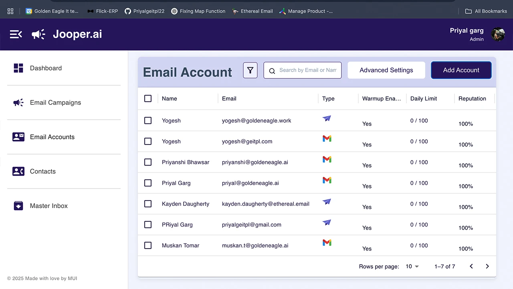513x289 pixels.
Task: Click the Dashboard grid icon
Action: coord(18,68)
